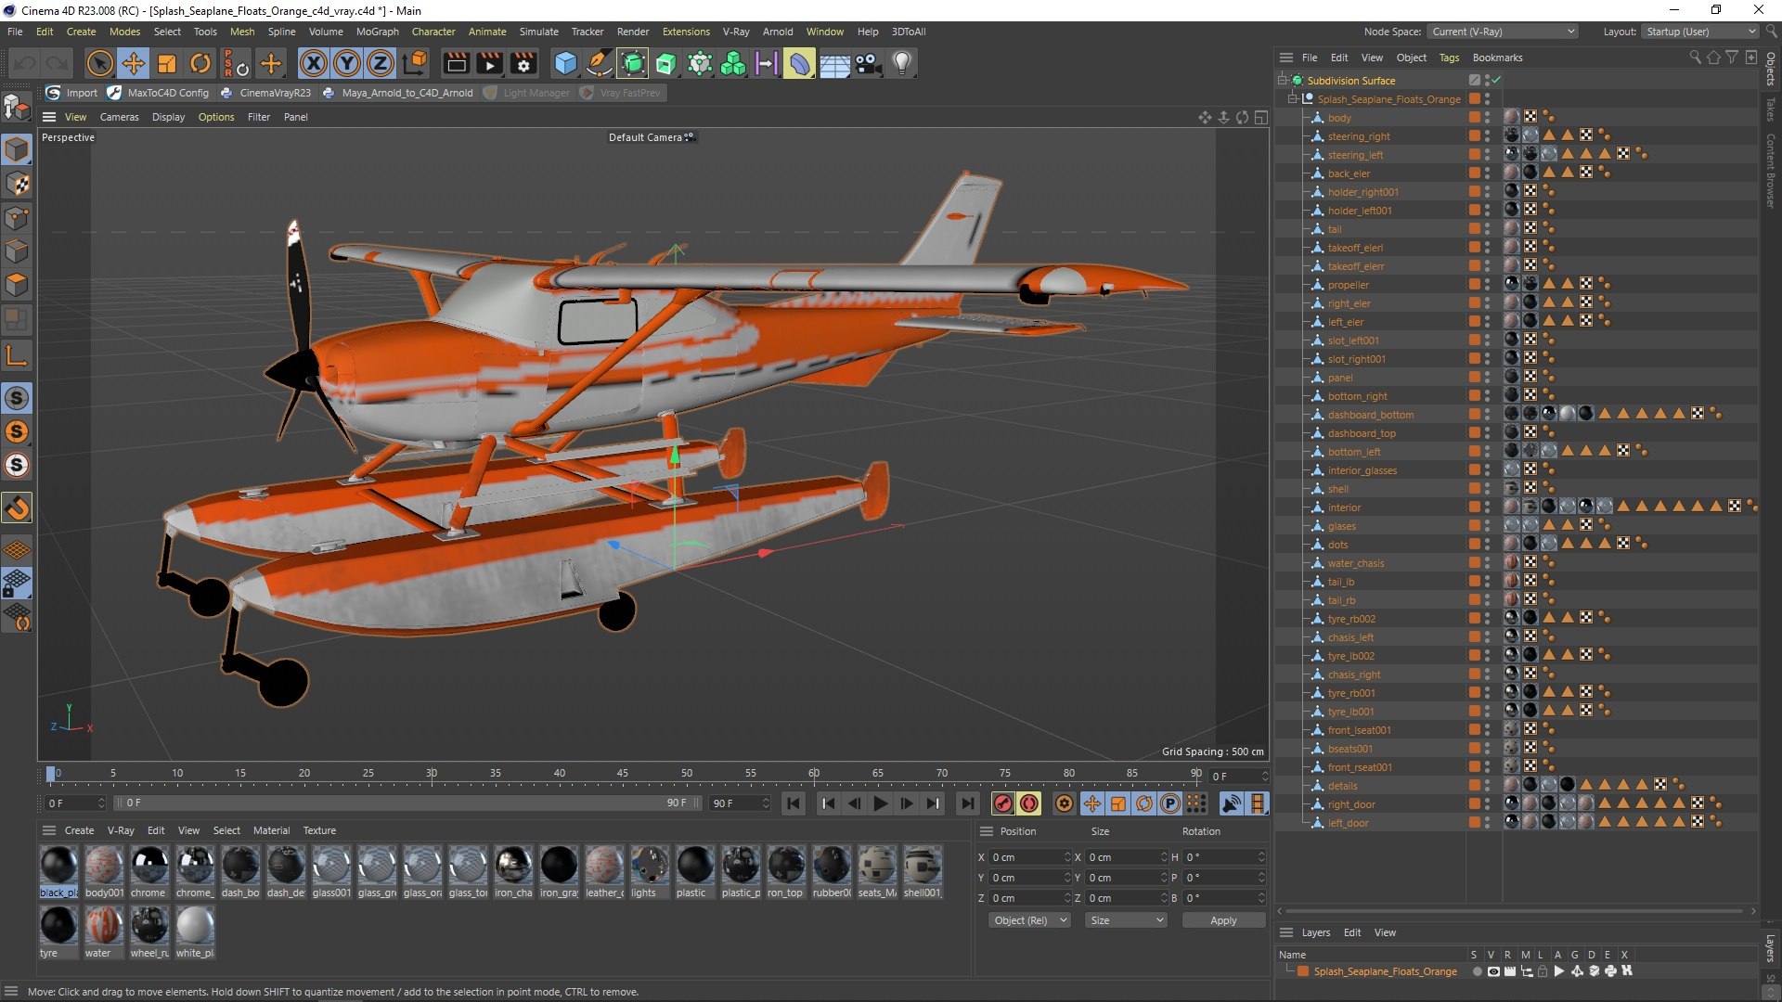
Task: Open the Node Space dropdown
Action: pos(1502,32)
